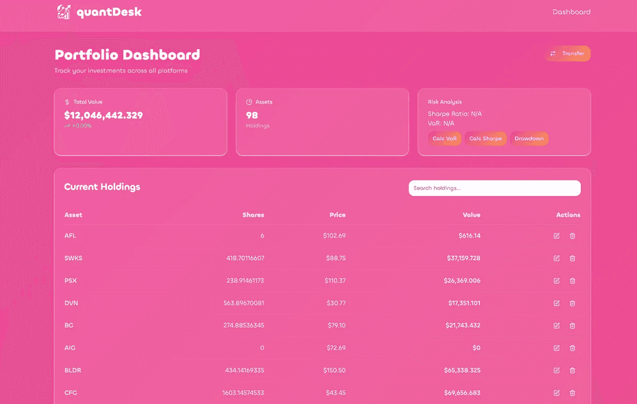This screenshot has width=637, height=404.
Task: Click the edit pencil icon for BLDR
Action: 556,370
